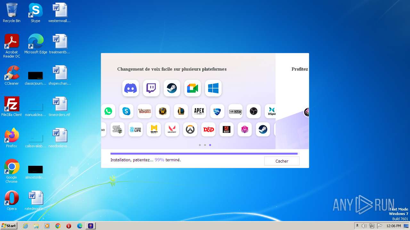Select the Opera desktop shortcut
The image size is (410, 230).
(x=12, y=200)
